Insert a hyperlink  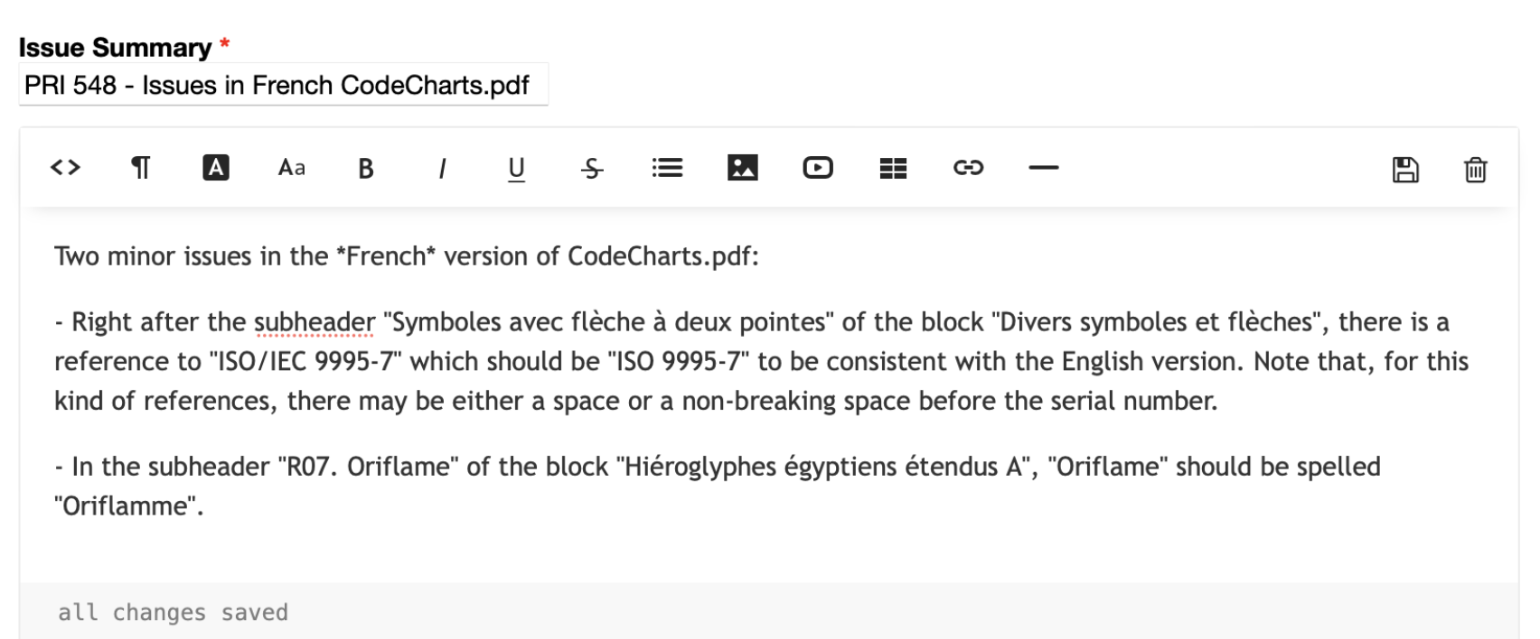(x=968, y=168)
